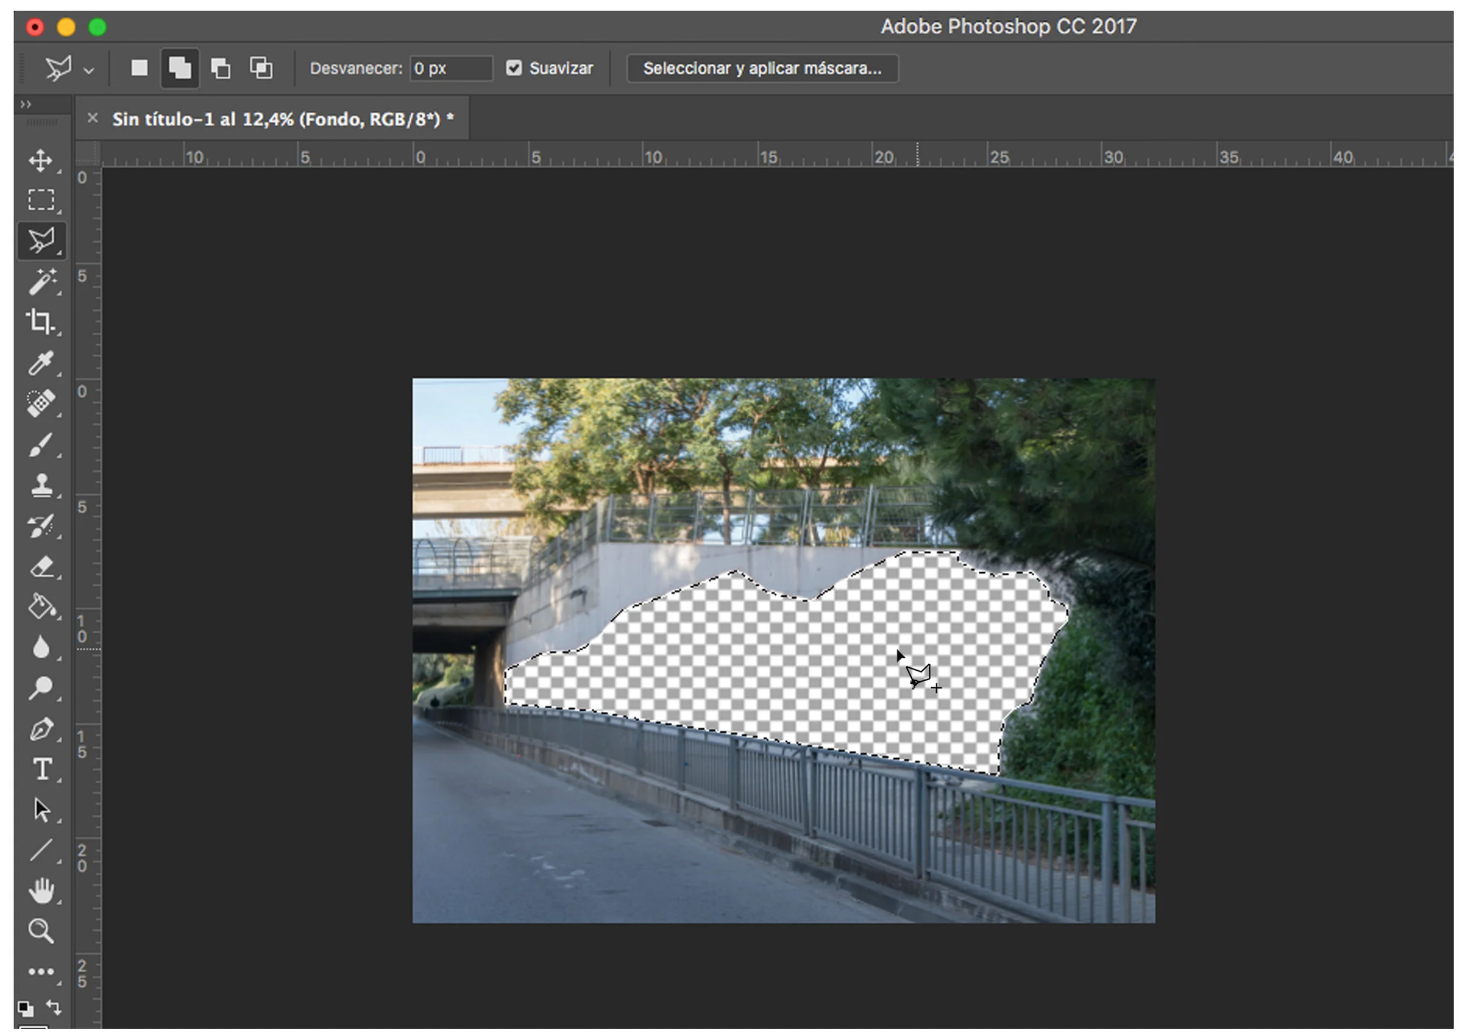Open the Edit Toolbar three-dots menu

tap(41, 972)
